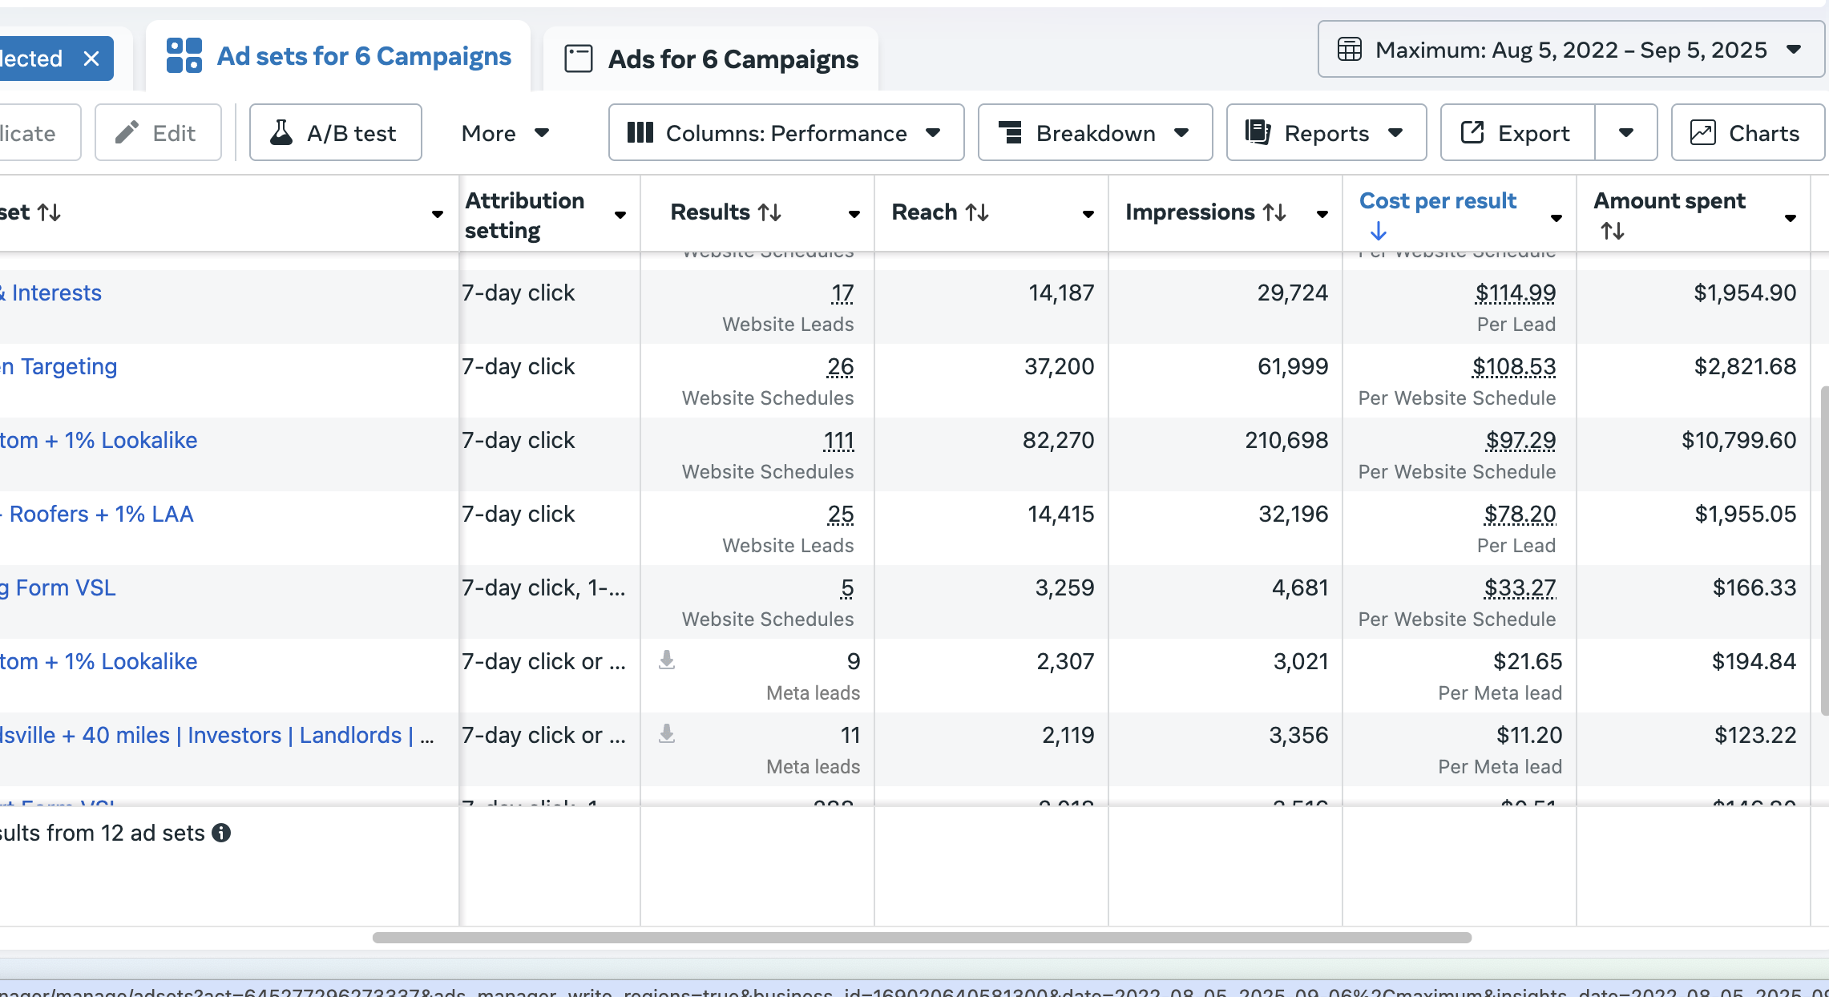Open Reports via its icon
Image resolution: width=1829 pixels, height=997 pixels.
pos(1258,132)
